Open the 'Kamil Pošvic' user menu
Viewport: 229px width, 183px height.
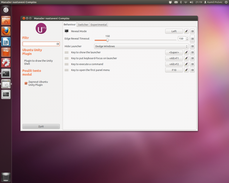coord(213,2)
